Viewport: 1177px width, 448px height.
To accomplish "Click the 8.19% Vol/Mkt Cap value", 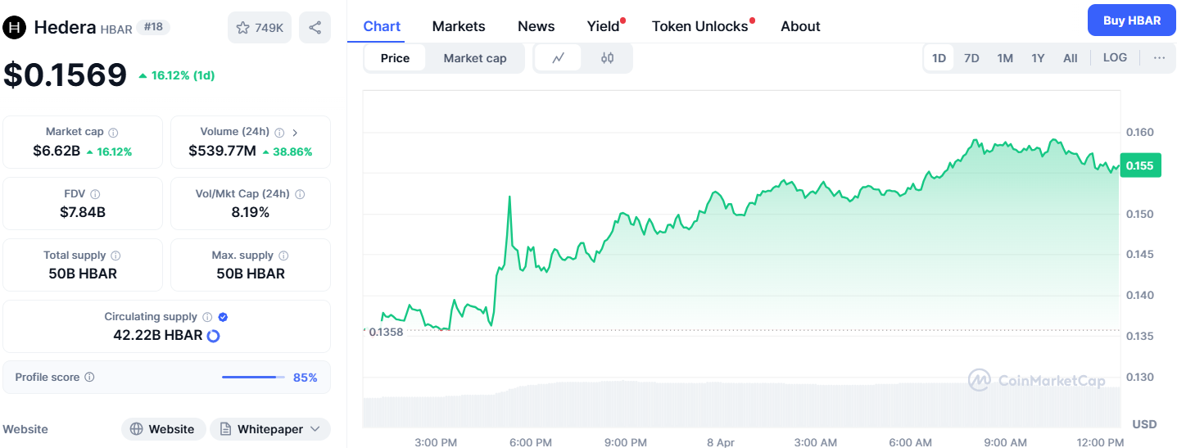I will click(251, 212).
